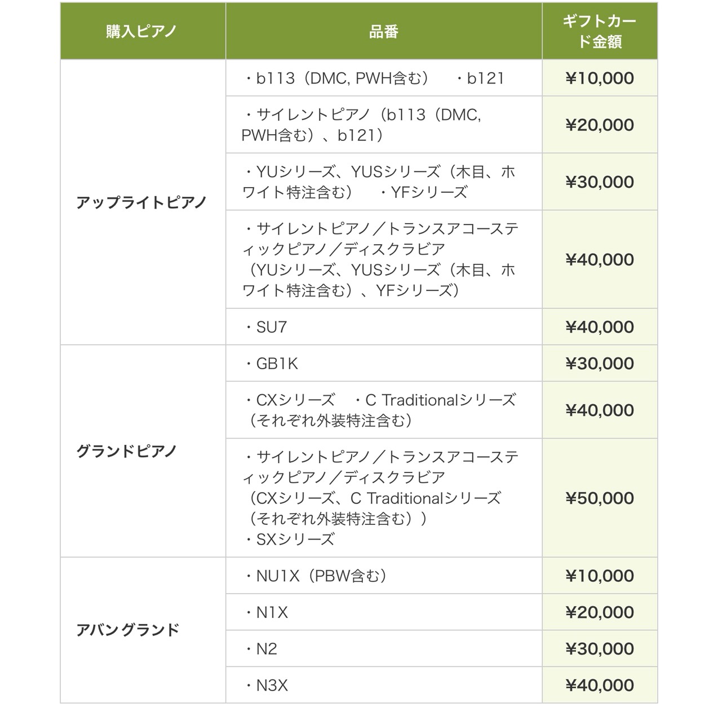Click the ¥40,000 amount for N3X

(600, 685)
